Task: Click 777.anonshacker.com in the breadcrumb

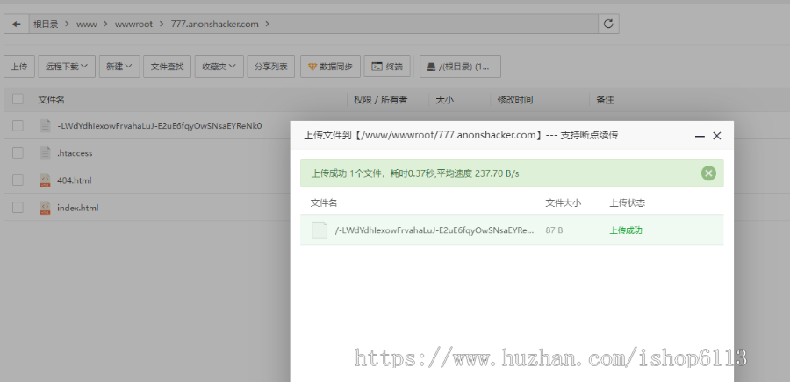Action: point(215,25)
